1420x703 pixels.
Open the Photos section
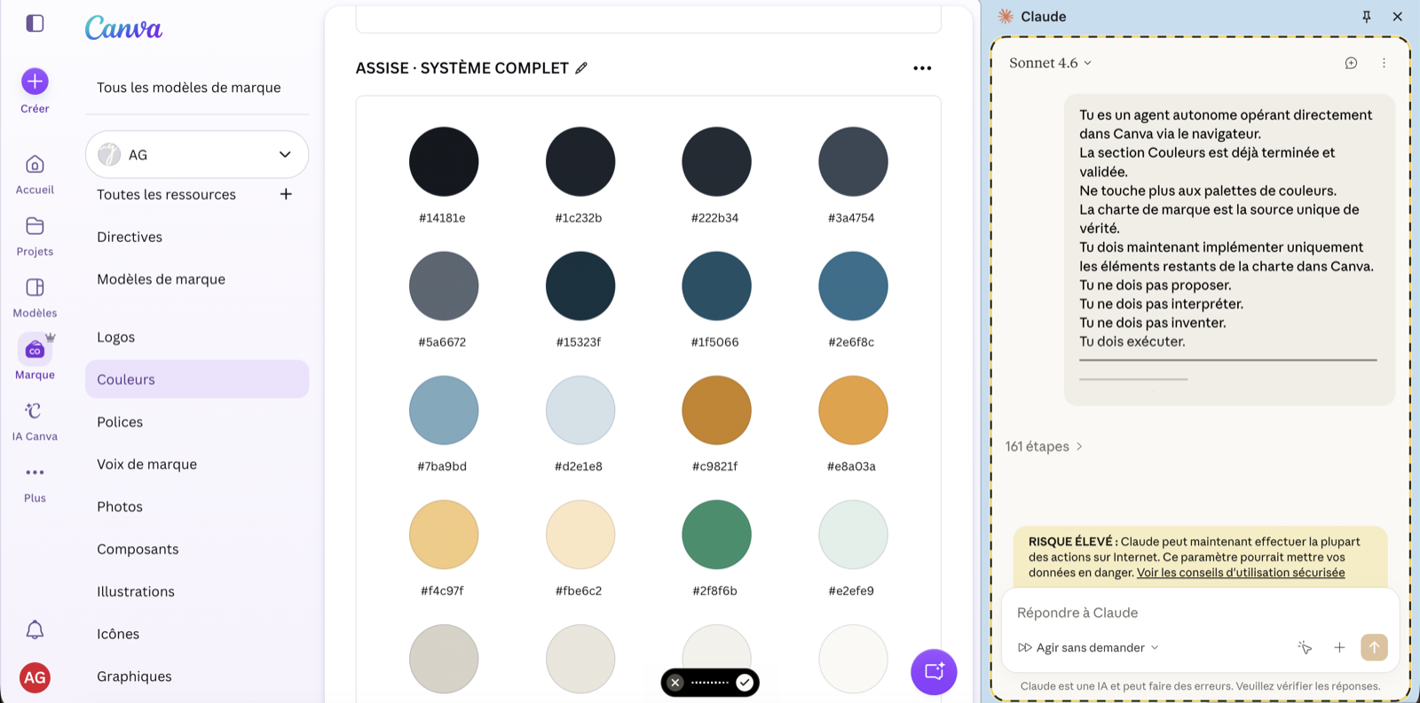120,507
